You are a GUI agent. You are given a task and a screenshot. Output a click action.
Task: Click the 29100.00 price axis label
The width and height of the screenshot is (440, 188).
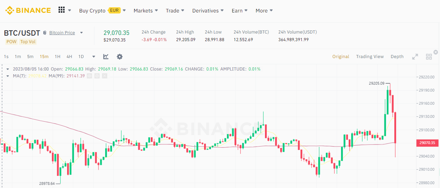click(427, 130)
